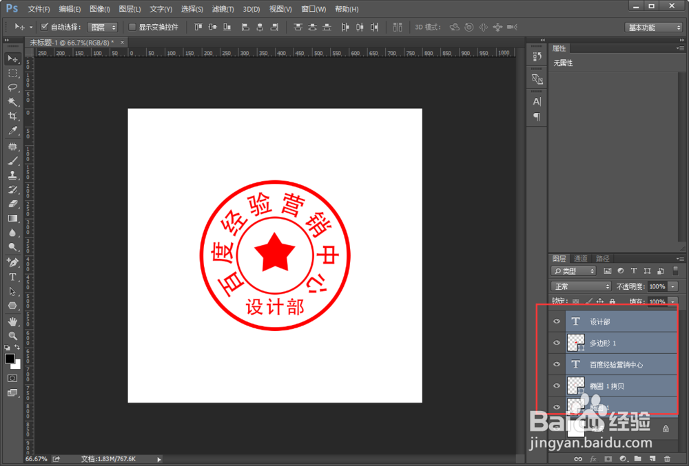This screenshot has height=466, width=689.
Task: Open the status bar info arrow
Action: pos(159,459)
